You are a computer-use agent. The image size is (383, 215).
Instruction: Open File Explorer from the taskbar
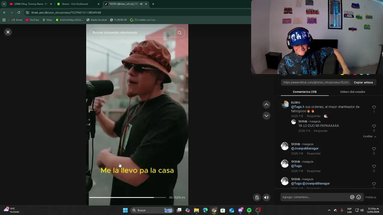(x=196, y=210)
